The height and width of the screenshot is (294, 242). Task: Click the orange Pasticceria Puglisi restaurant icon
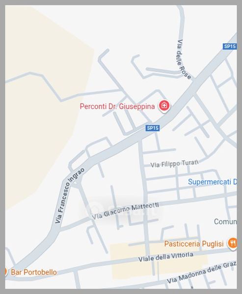point(232,244)
